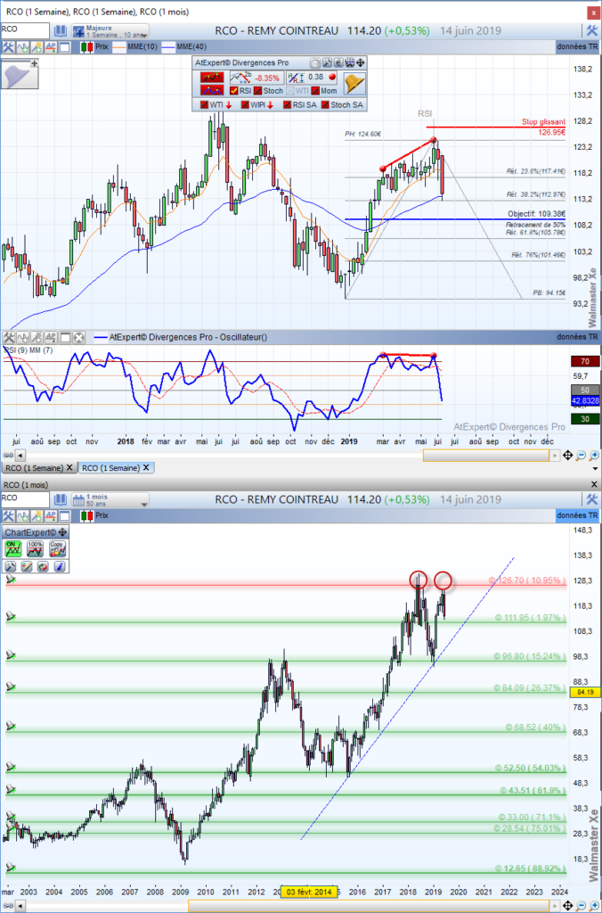Click ChartExpert pencil edit icon

coord(27,566)
